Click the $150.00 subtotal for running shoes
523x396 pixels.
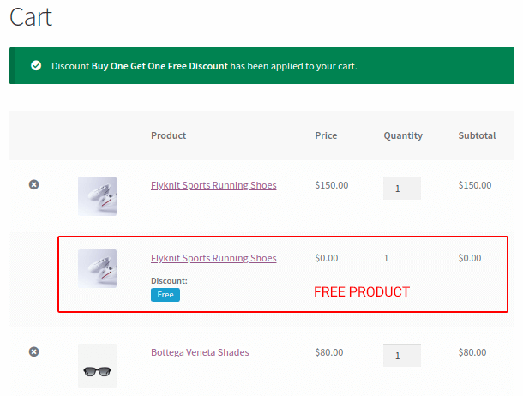tap(475, 185)
